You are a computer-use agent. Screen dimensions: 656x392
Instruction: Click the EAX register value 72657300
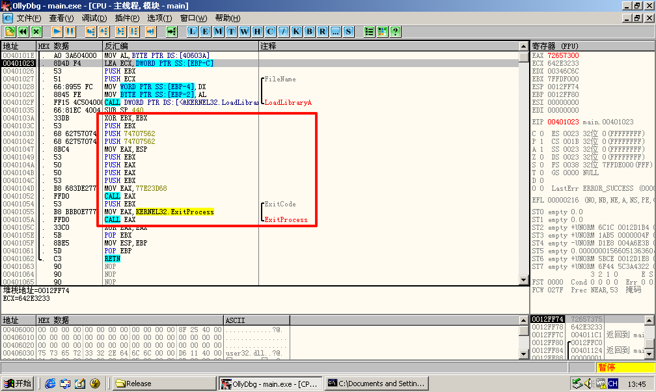[563, 55]
